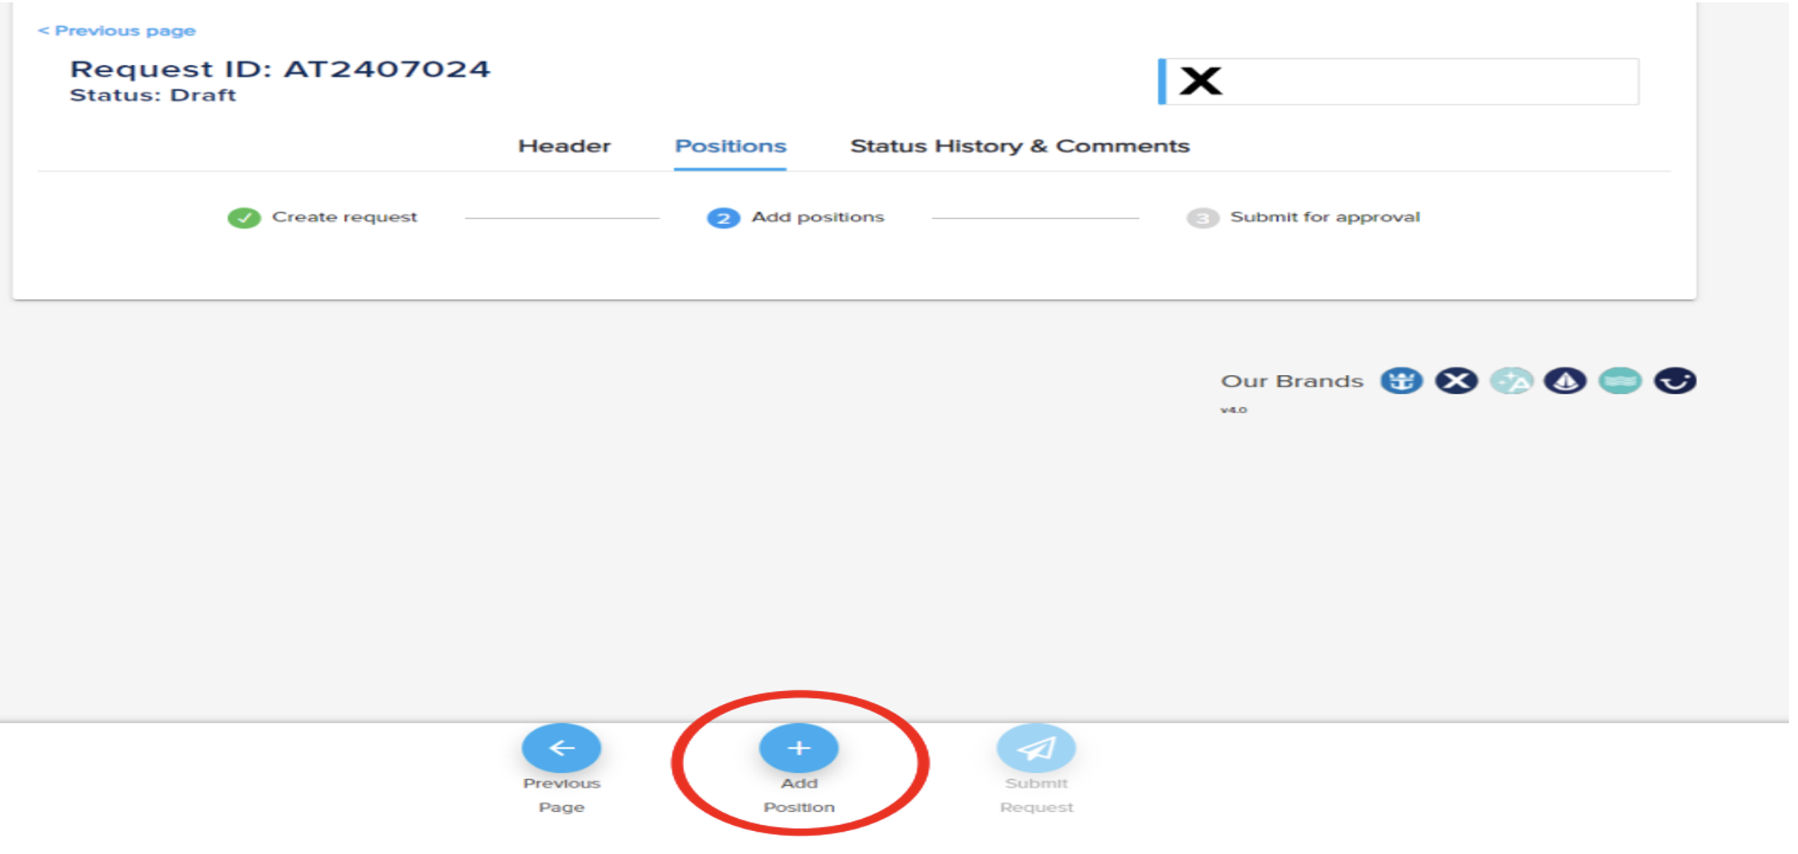This screenshot has width=1798, height=854.
Task: Click the Add Position plus button
Action: click(798, 748)
